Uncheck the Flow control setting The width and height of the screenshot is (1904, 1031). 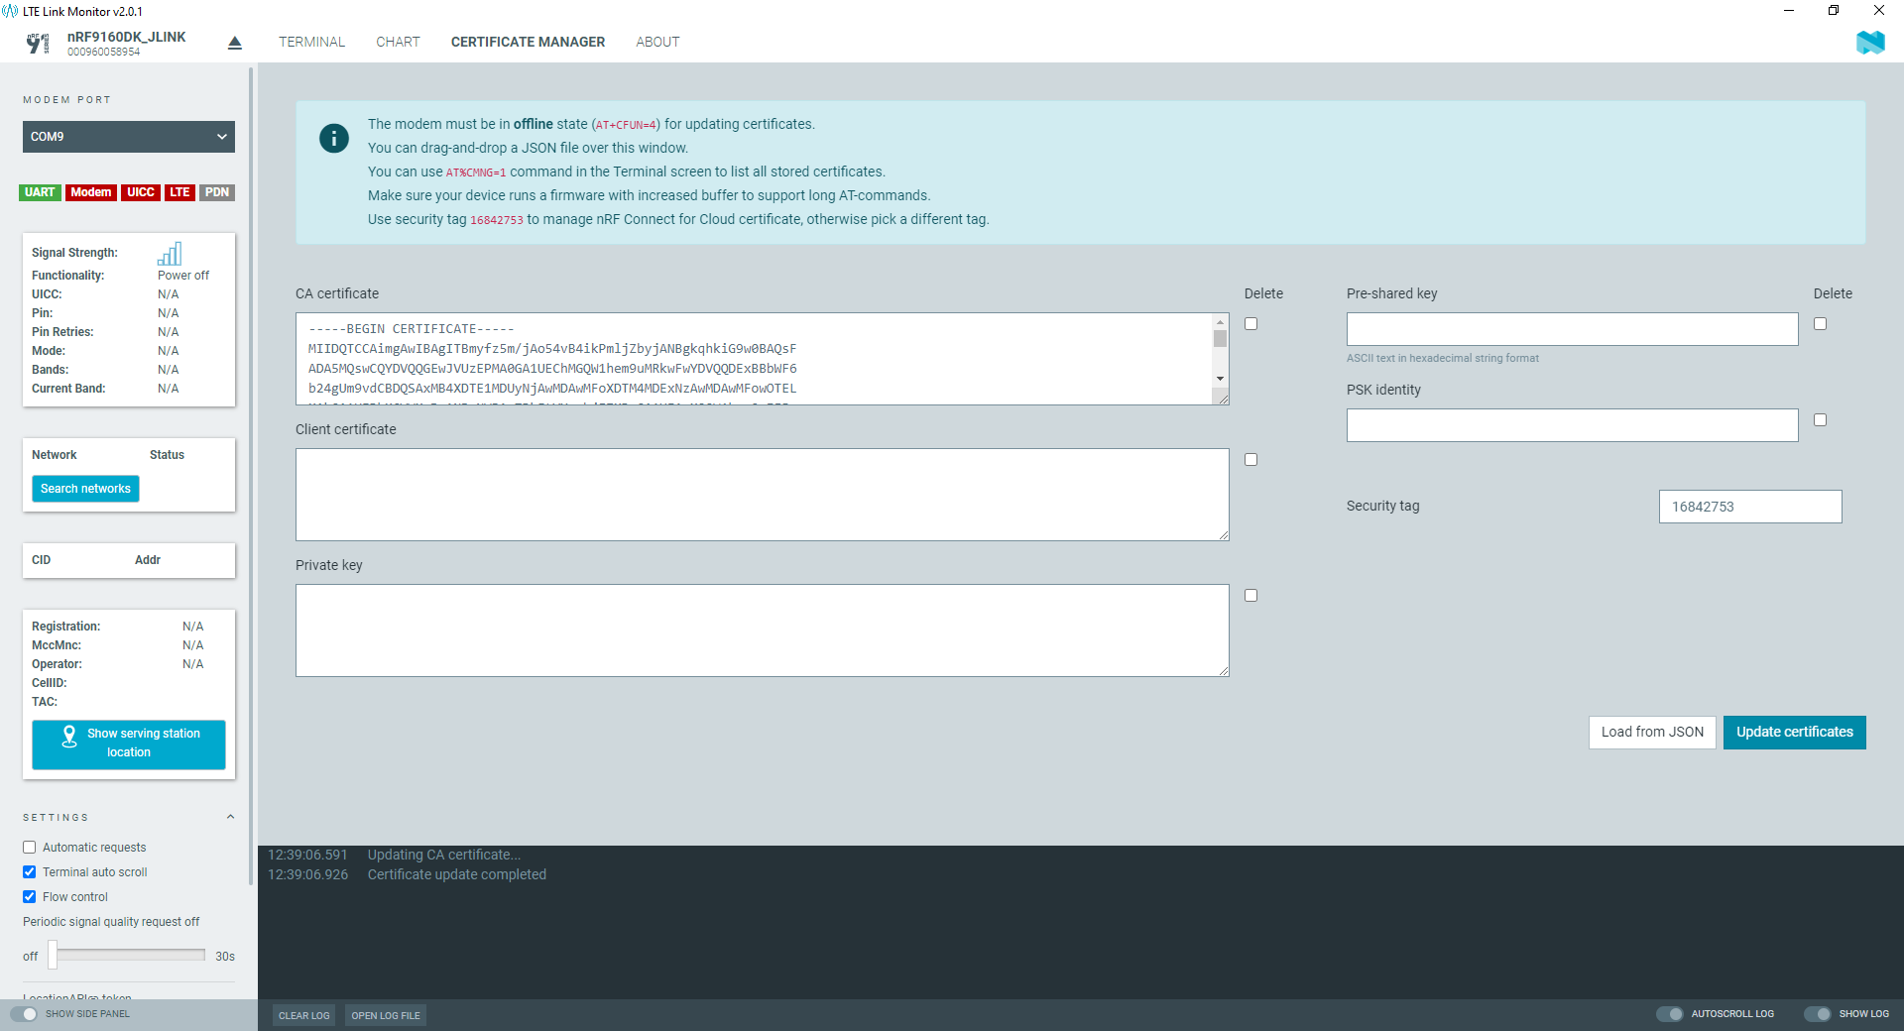click(x=30, y=896)
